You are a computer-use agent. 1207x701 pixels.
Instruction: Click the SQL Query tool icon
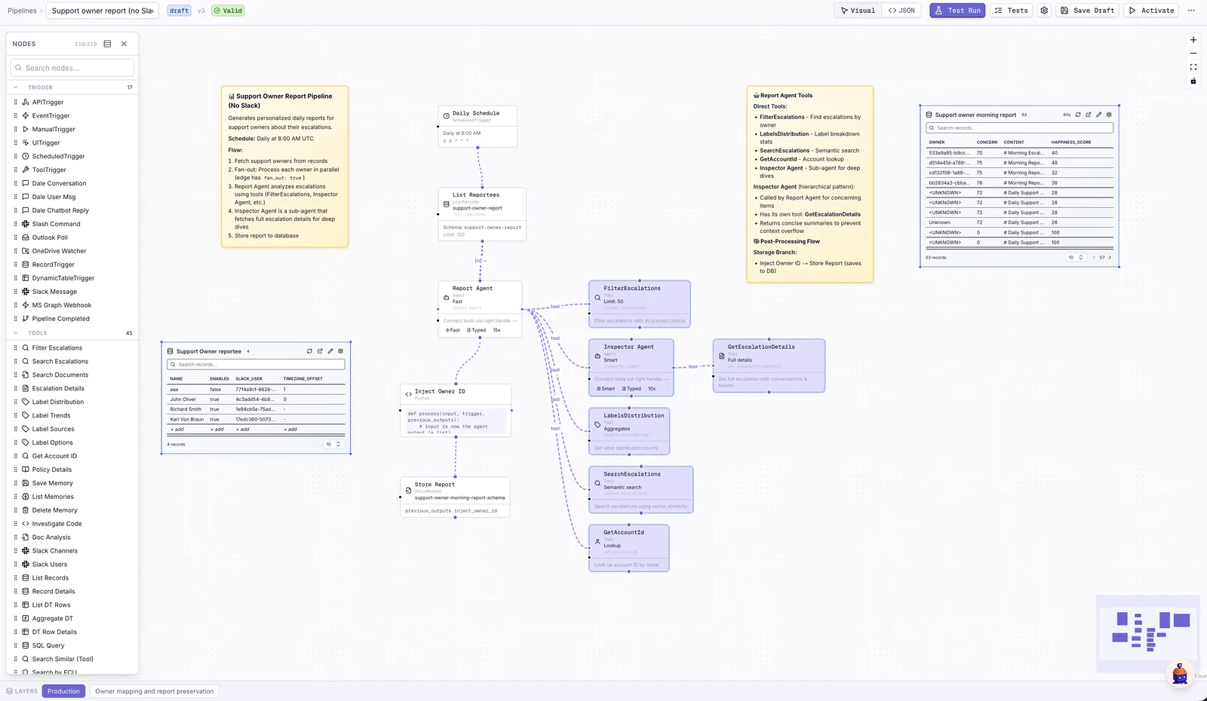26,646
